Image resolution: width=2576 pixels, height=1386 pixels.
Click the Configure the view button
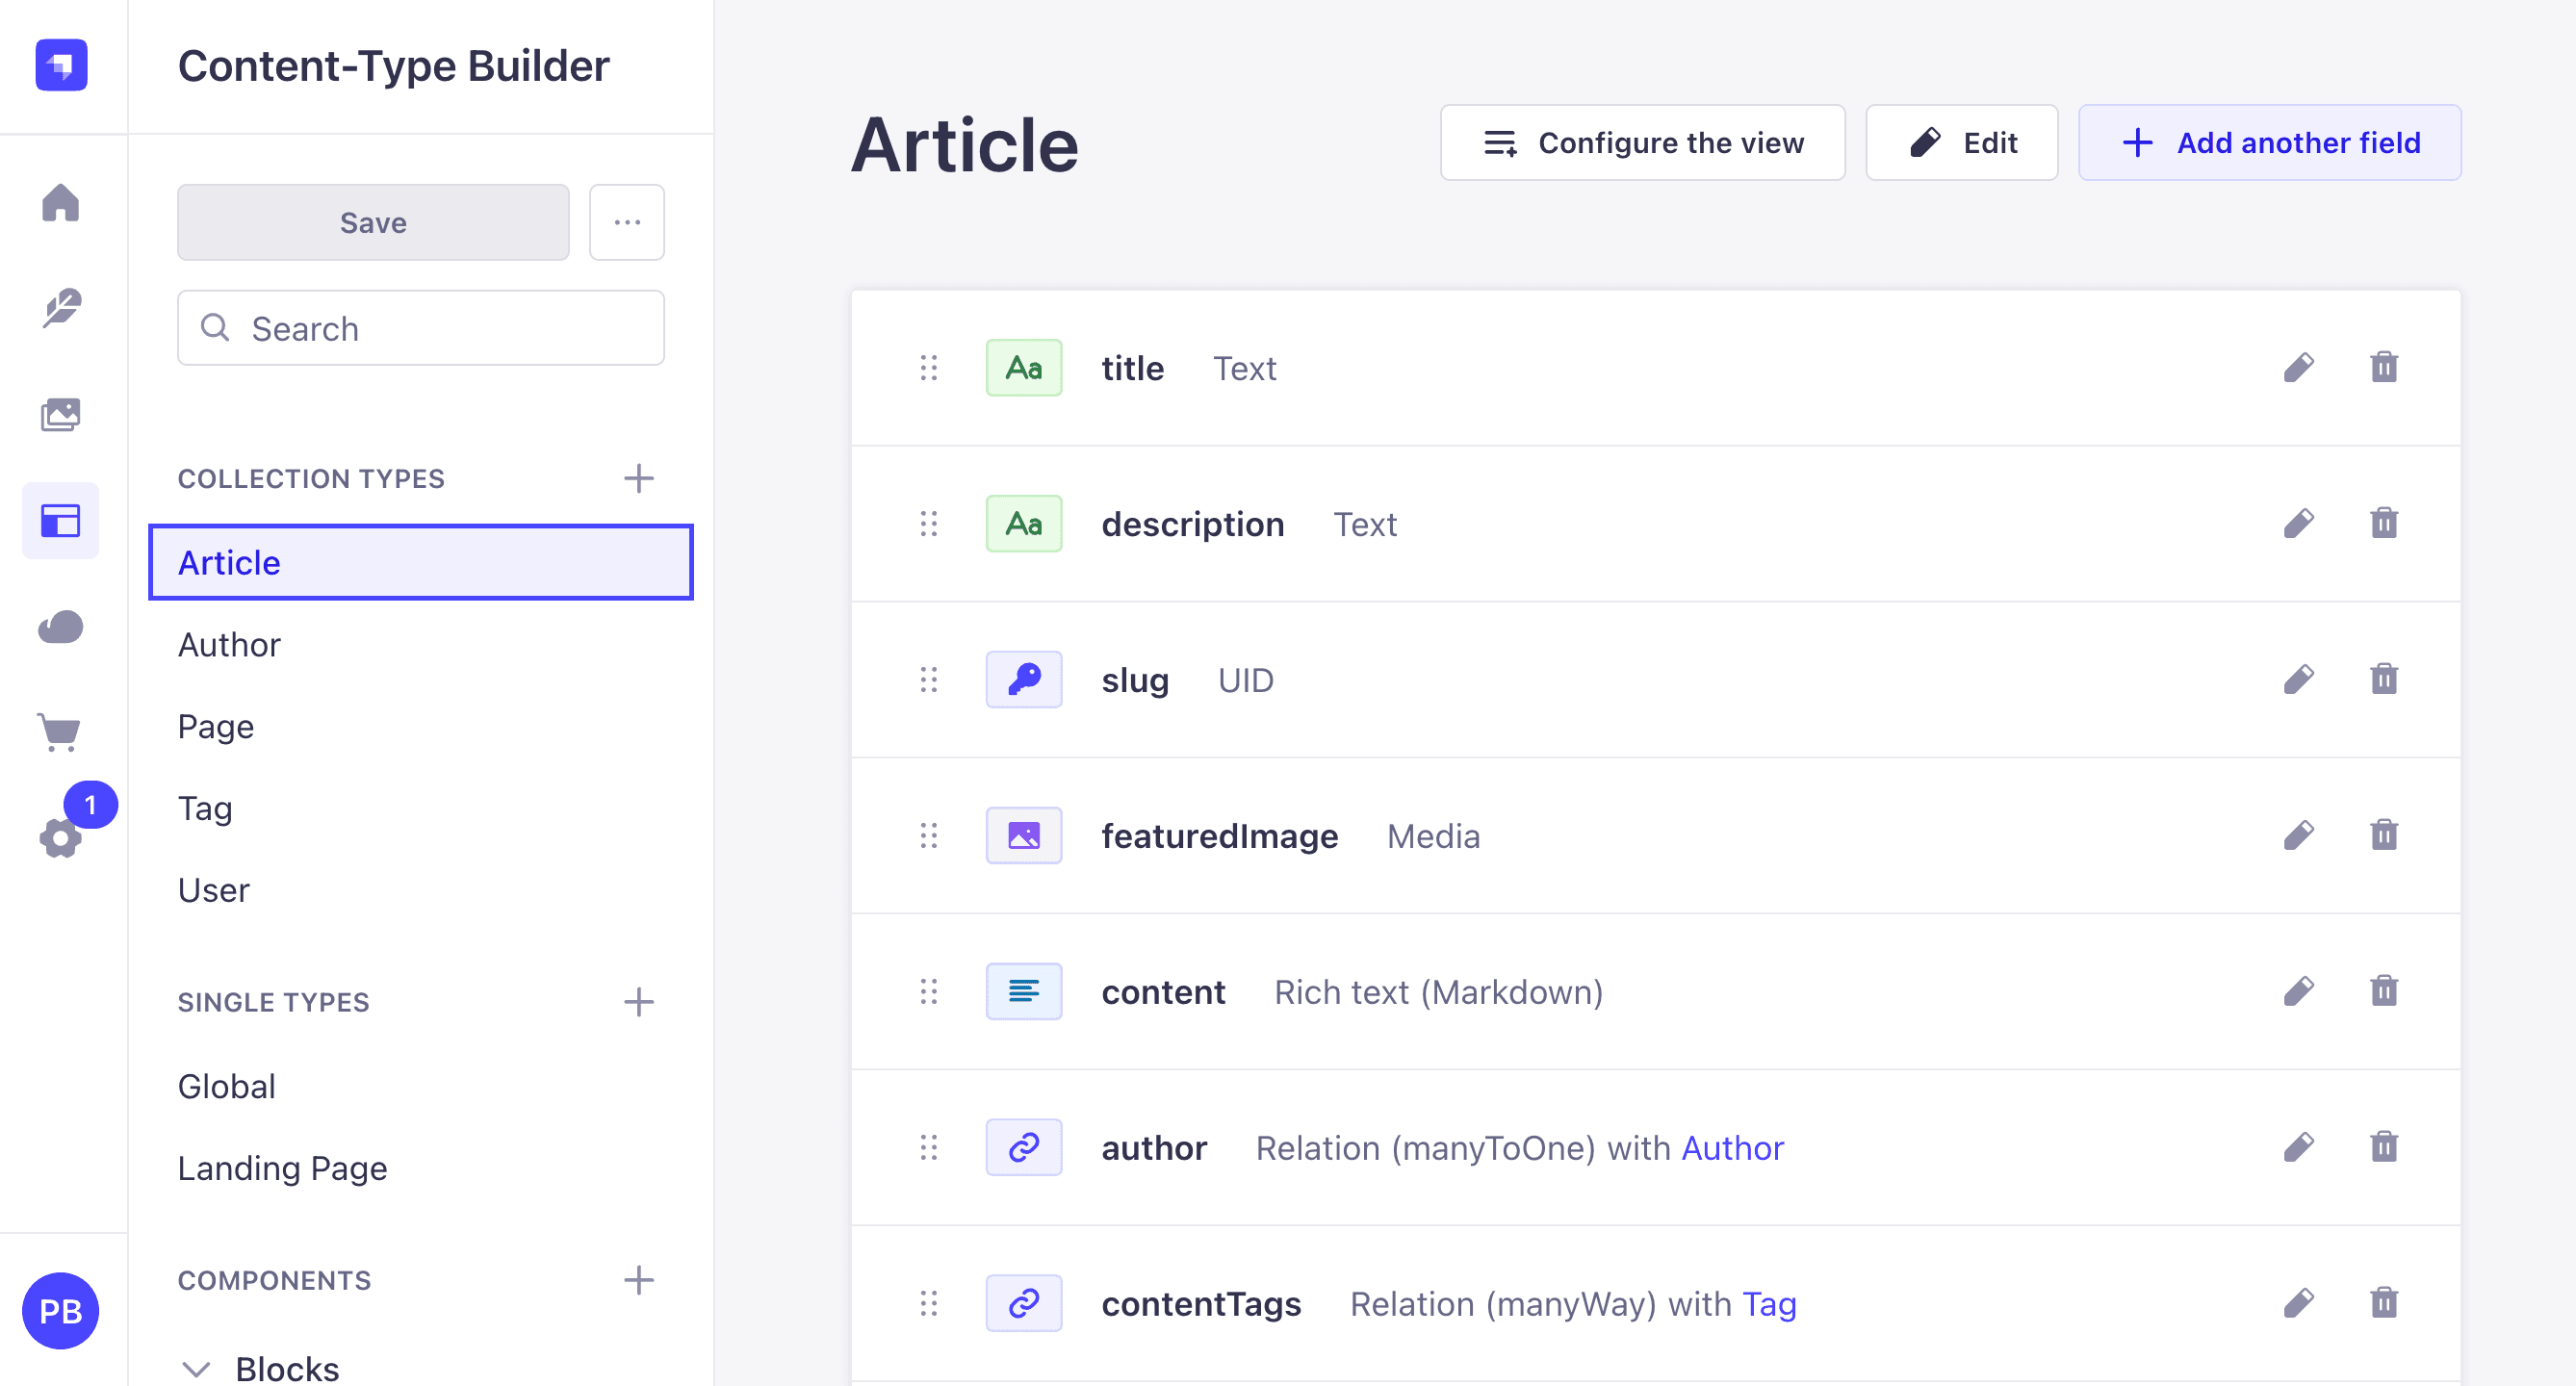[x=1642, y=143]
